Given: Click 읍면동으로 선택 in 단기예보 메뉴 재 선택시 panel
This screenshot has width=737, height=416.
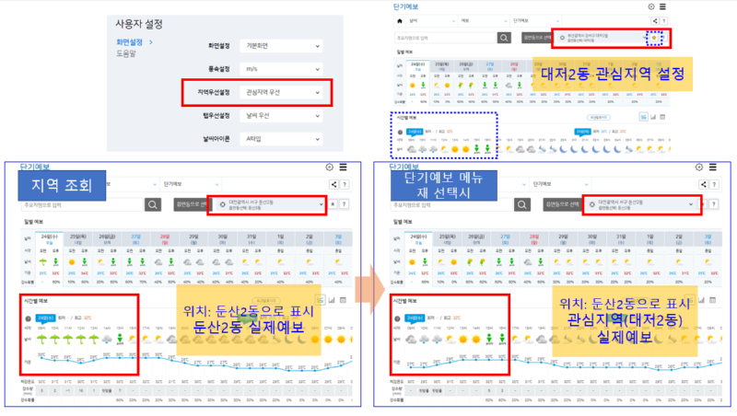Looking at the screenshot, I should click(x=562, y=204).
